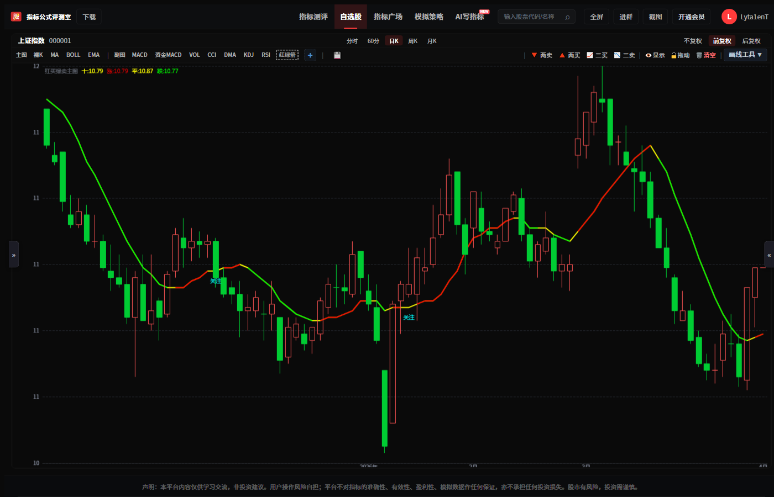
Task: Select 不复权 price adjustment mode
Action: [693, 41]
